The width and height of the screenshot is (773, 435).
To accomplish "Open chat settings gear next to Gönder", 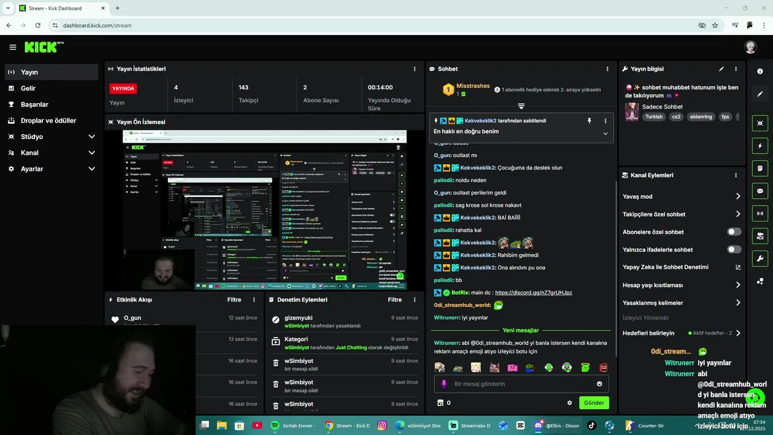I will (569, 403).
